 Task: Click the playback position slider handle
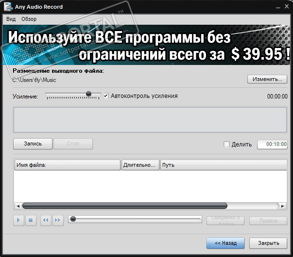pos(73,219)
